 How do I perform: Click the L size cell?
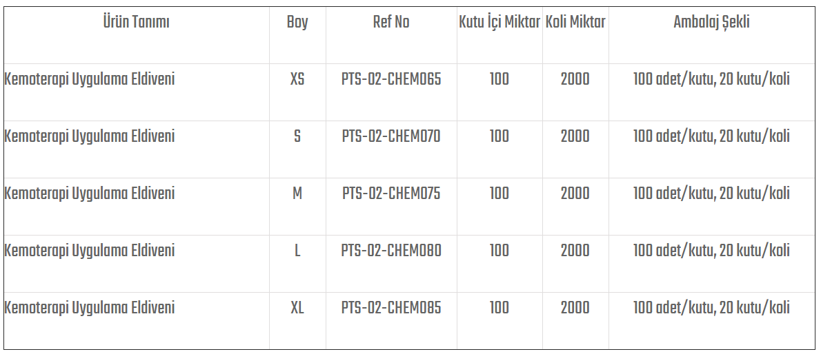point(297,251)
